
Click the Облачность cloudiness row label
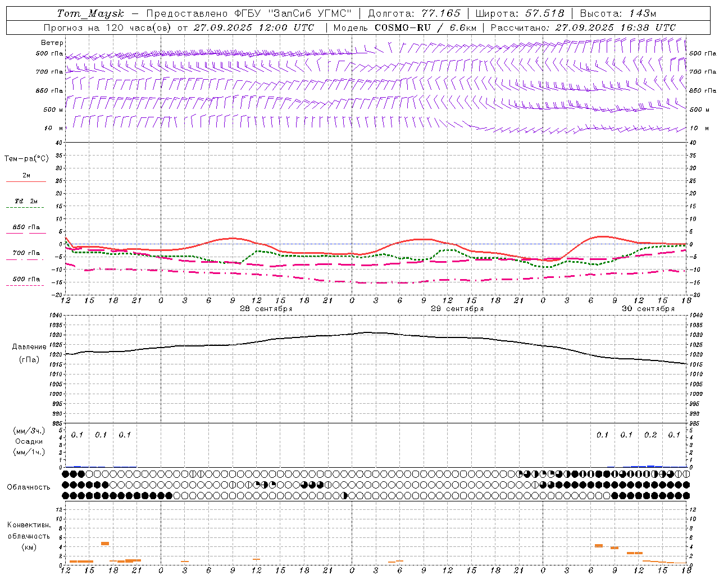pyautogui.click(x=29, y=487)
